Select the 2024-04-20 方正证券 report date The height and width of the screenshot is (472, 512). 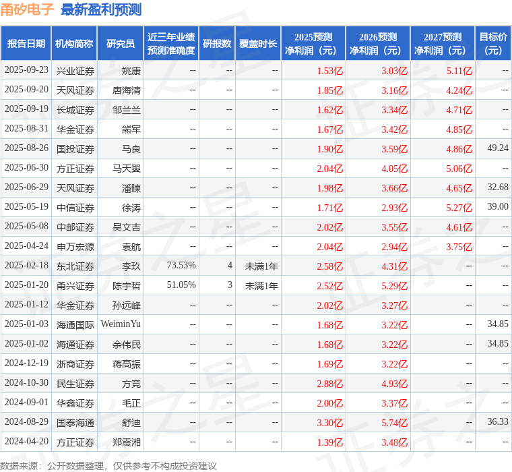point(26,441)
